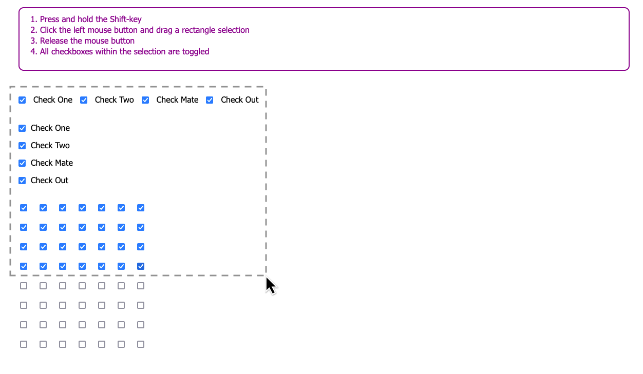Toggle "Check Two" in the vertical list
The image size is (643, 374).
22,146
